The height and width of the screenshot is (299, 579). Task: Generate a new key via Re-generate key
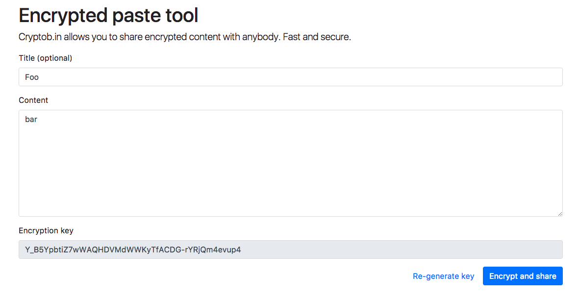click(443, 276)
